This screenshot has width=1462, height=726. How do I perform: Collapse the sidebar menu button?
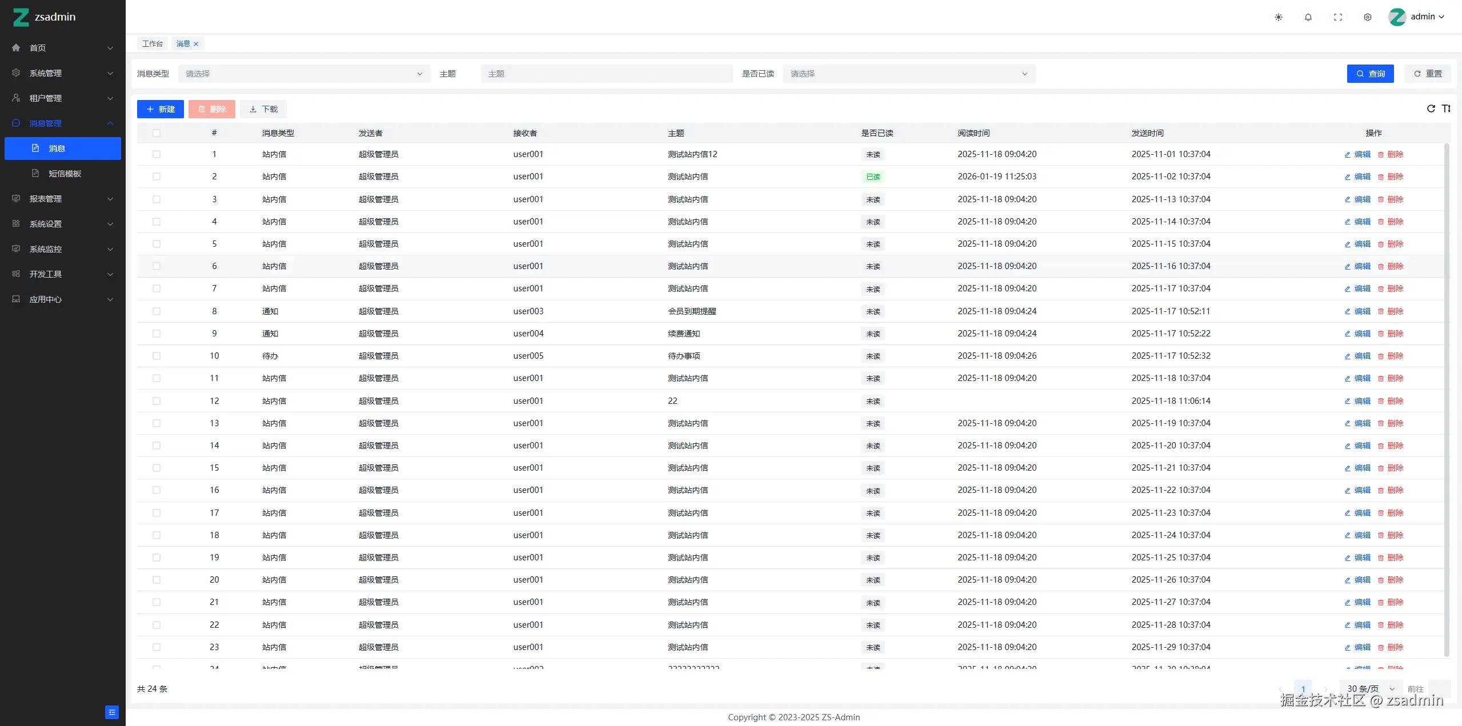(112, 712)
